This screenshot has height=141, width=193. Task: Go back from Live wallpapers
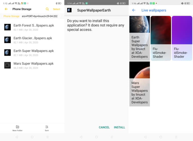(x=134, y=10)
